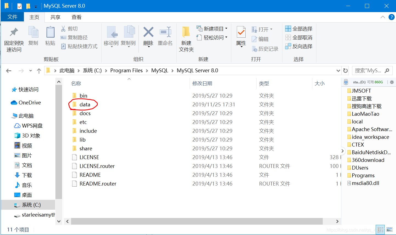Click Paste shortcut (粘贴快捷方式) button
Image resolution: width=396 pixels, height=235 pixels.
[79, 46]
